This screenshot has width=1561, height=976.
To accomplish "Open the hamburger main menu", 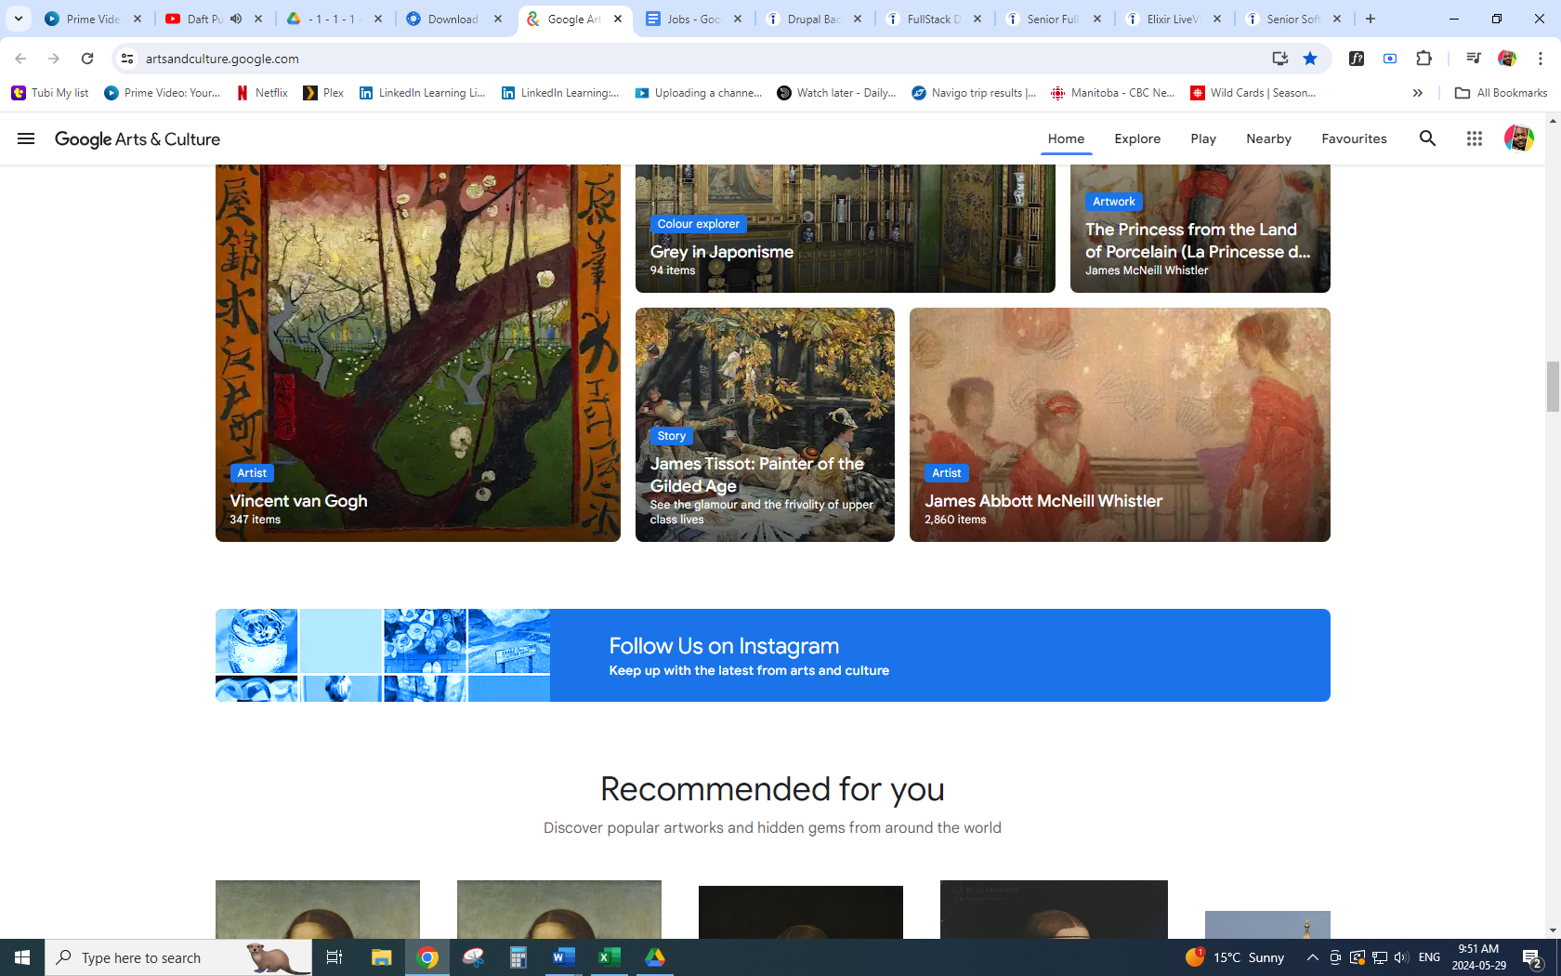I will point(26,138).
